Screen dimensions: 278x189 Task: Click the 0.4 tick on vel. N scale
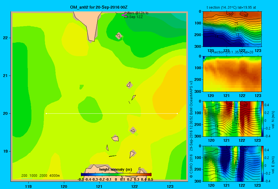click(267, 105)
